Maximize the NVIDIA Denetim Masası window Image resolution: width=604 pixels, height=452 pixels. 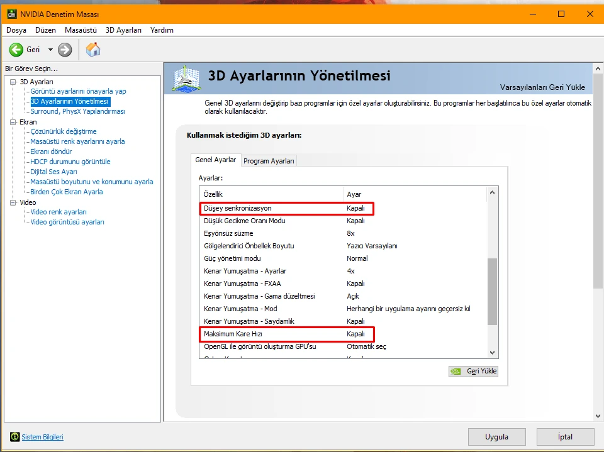point(561,14)
